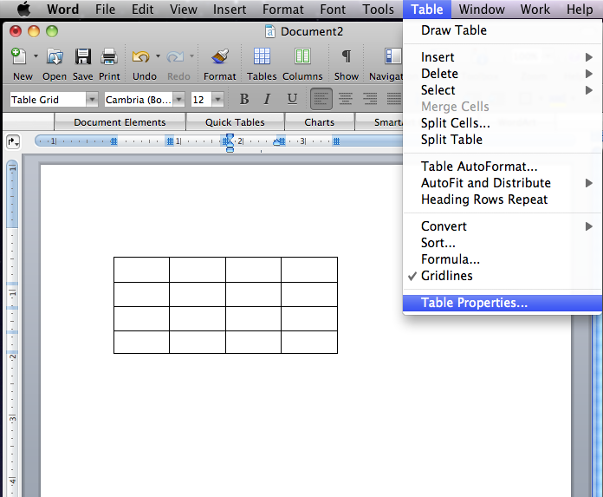Select Align Right icon

[370, 99]
